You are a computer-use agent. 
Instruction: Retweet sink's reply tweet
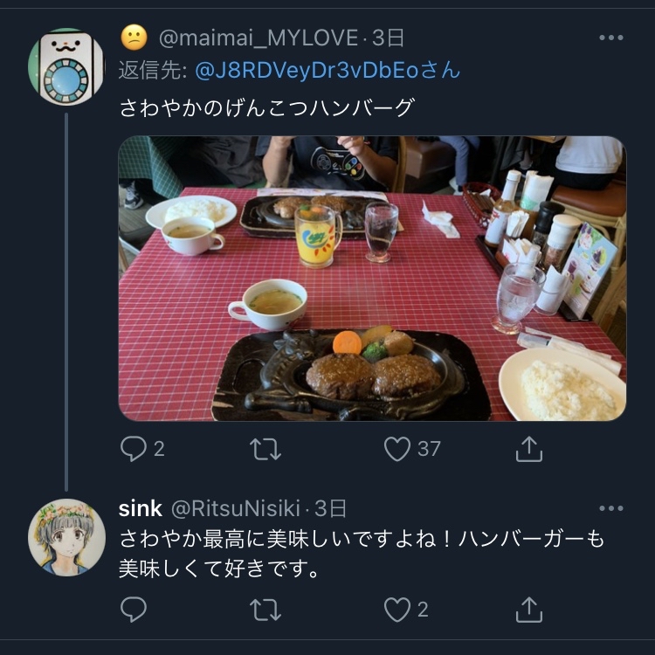click(x=265, y=610)
